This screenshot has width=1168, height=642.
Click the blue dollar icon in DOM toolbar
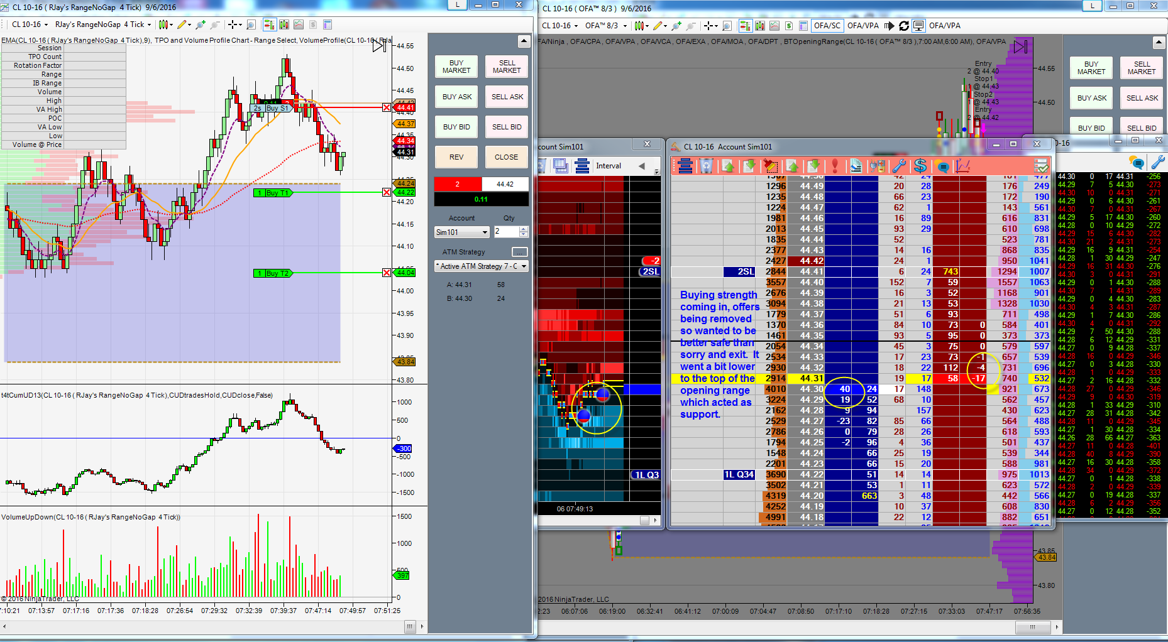920,166
